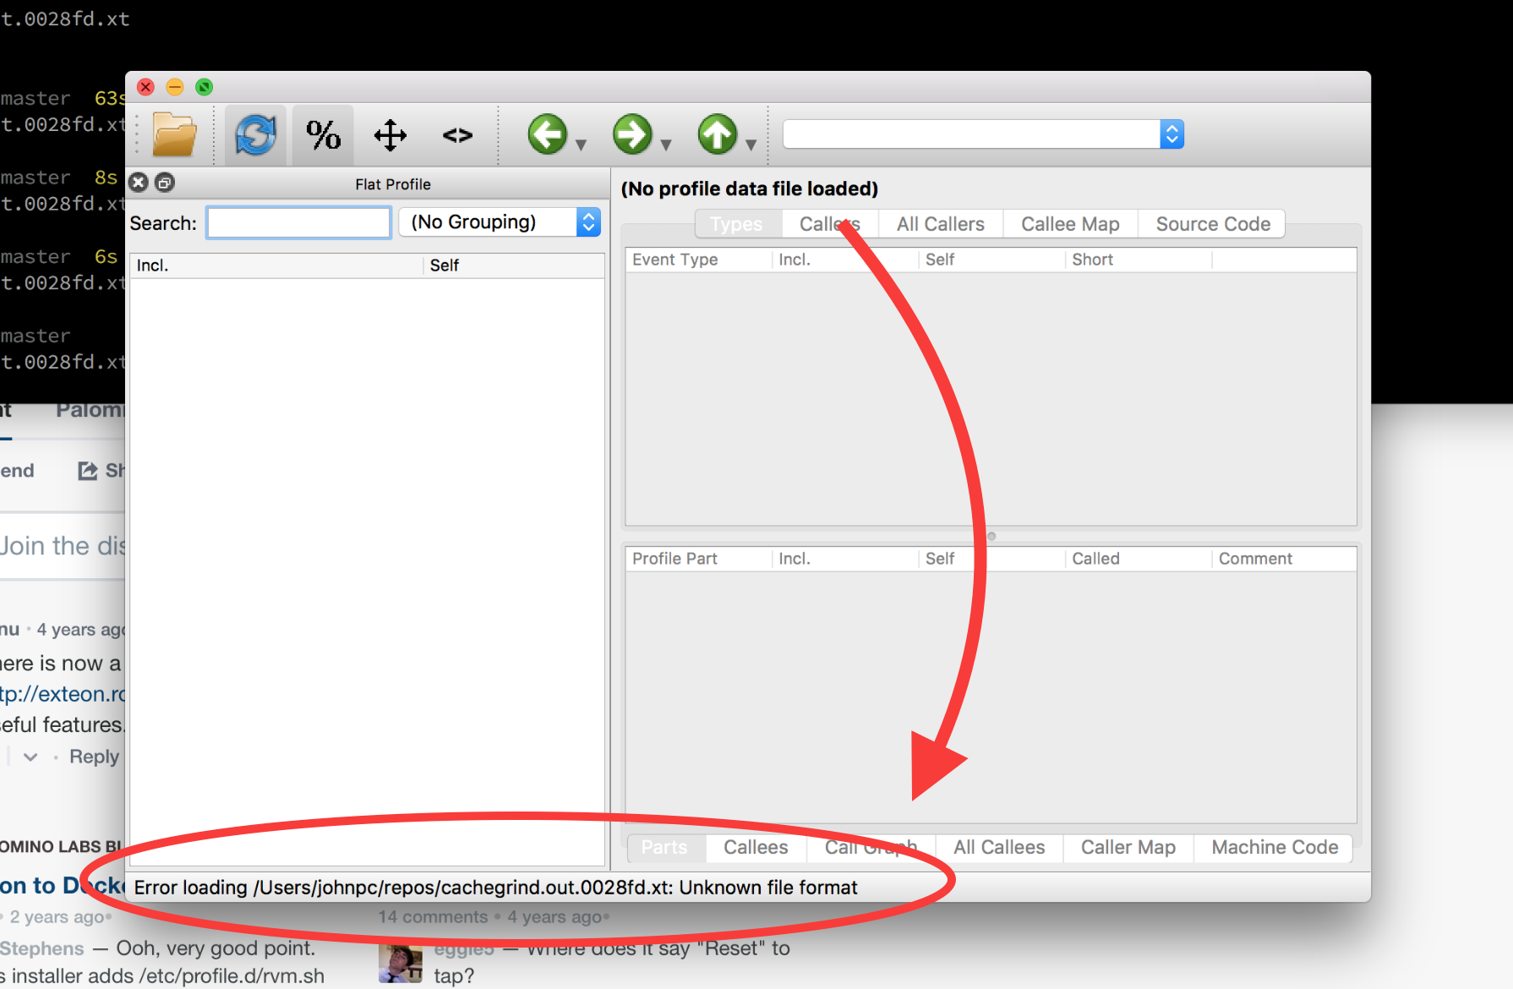Viewport: 1513px width, 989px height.
Task: Open a profile file with folder icon
Action: (174, 134)
